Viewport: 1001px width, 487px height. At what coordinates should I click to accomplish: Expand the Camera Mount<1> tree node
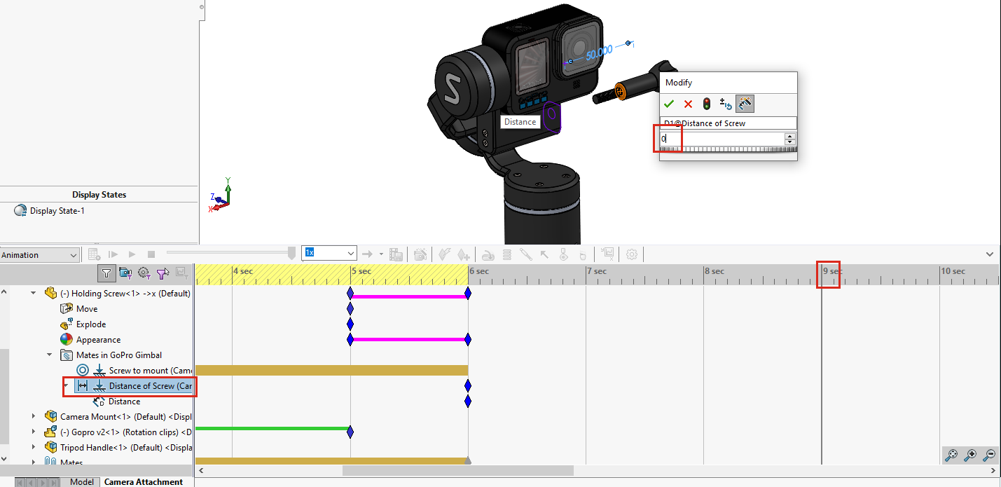click(33, 417)
